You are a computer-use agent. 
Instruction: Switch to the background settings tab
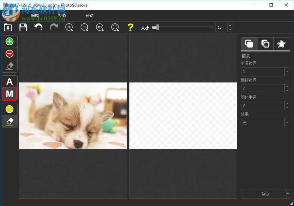coord(265,43)
